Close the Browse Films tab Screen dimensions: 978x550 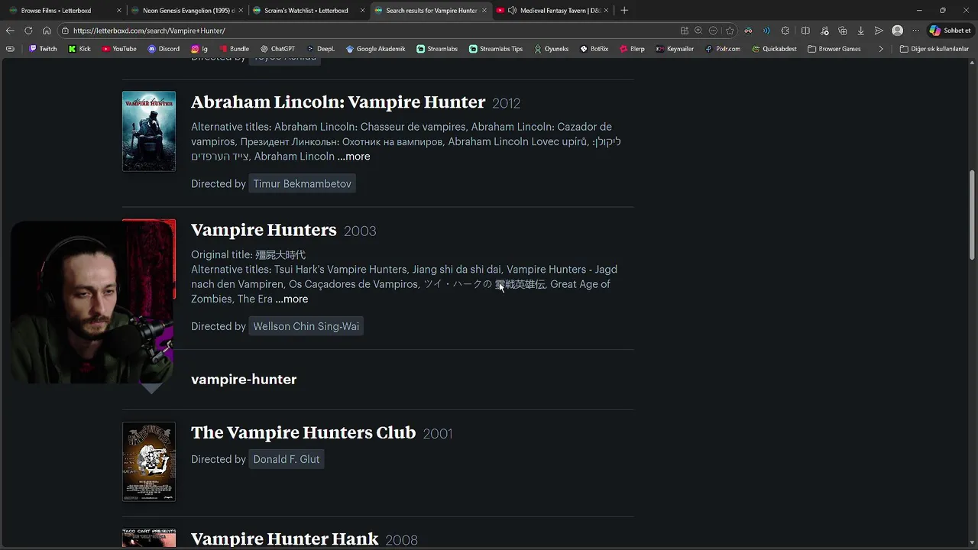118,10
